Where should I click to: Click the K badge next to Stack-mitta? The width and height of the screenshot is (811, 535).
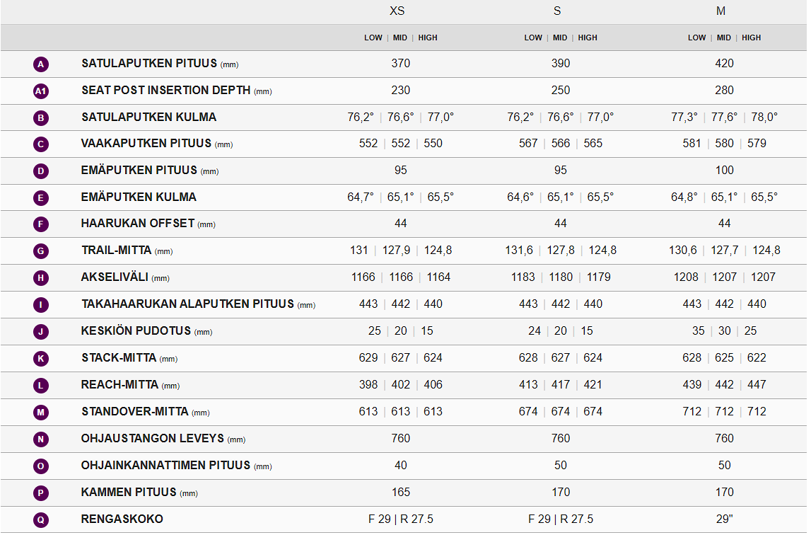(x=41, y=359)
